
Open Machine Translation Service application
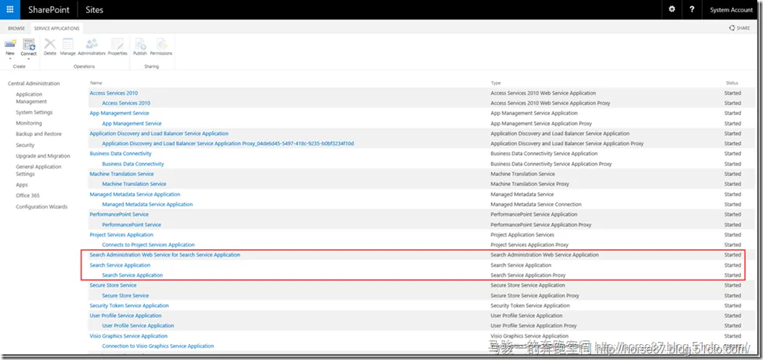[122, 174]
